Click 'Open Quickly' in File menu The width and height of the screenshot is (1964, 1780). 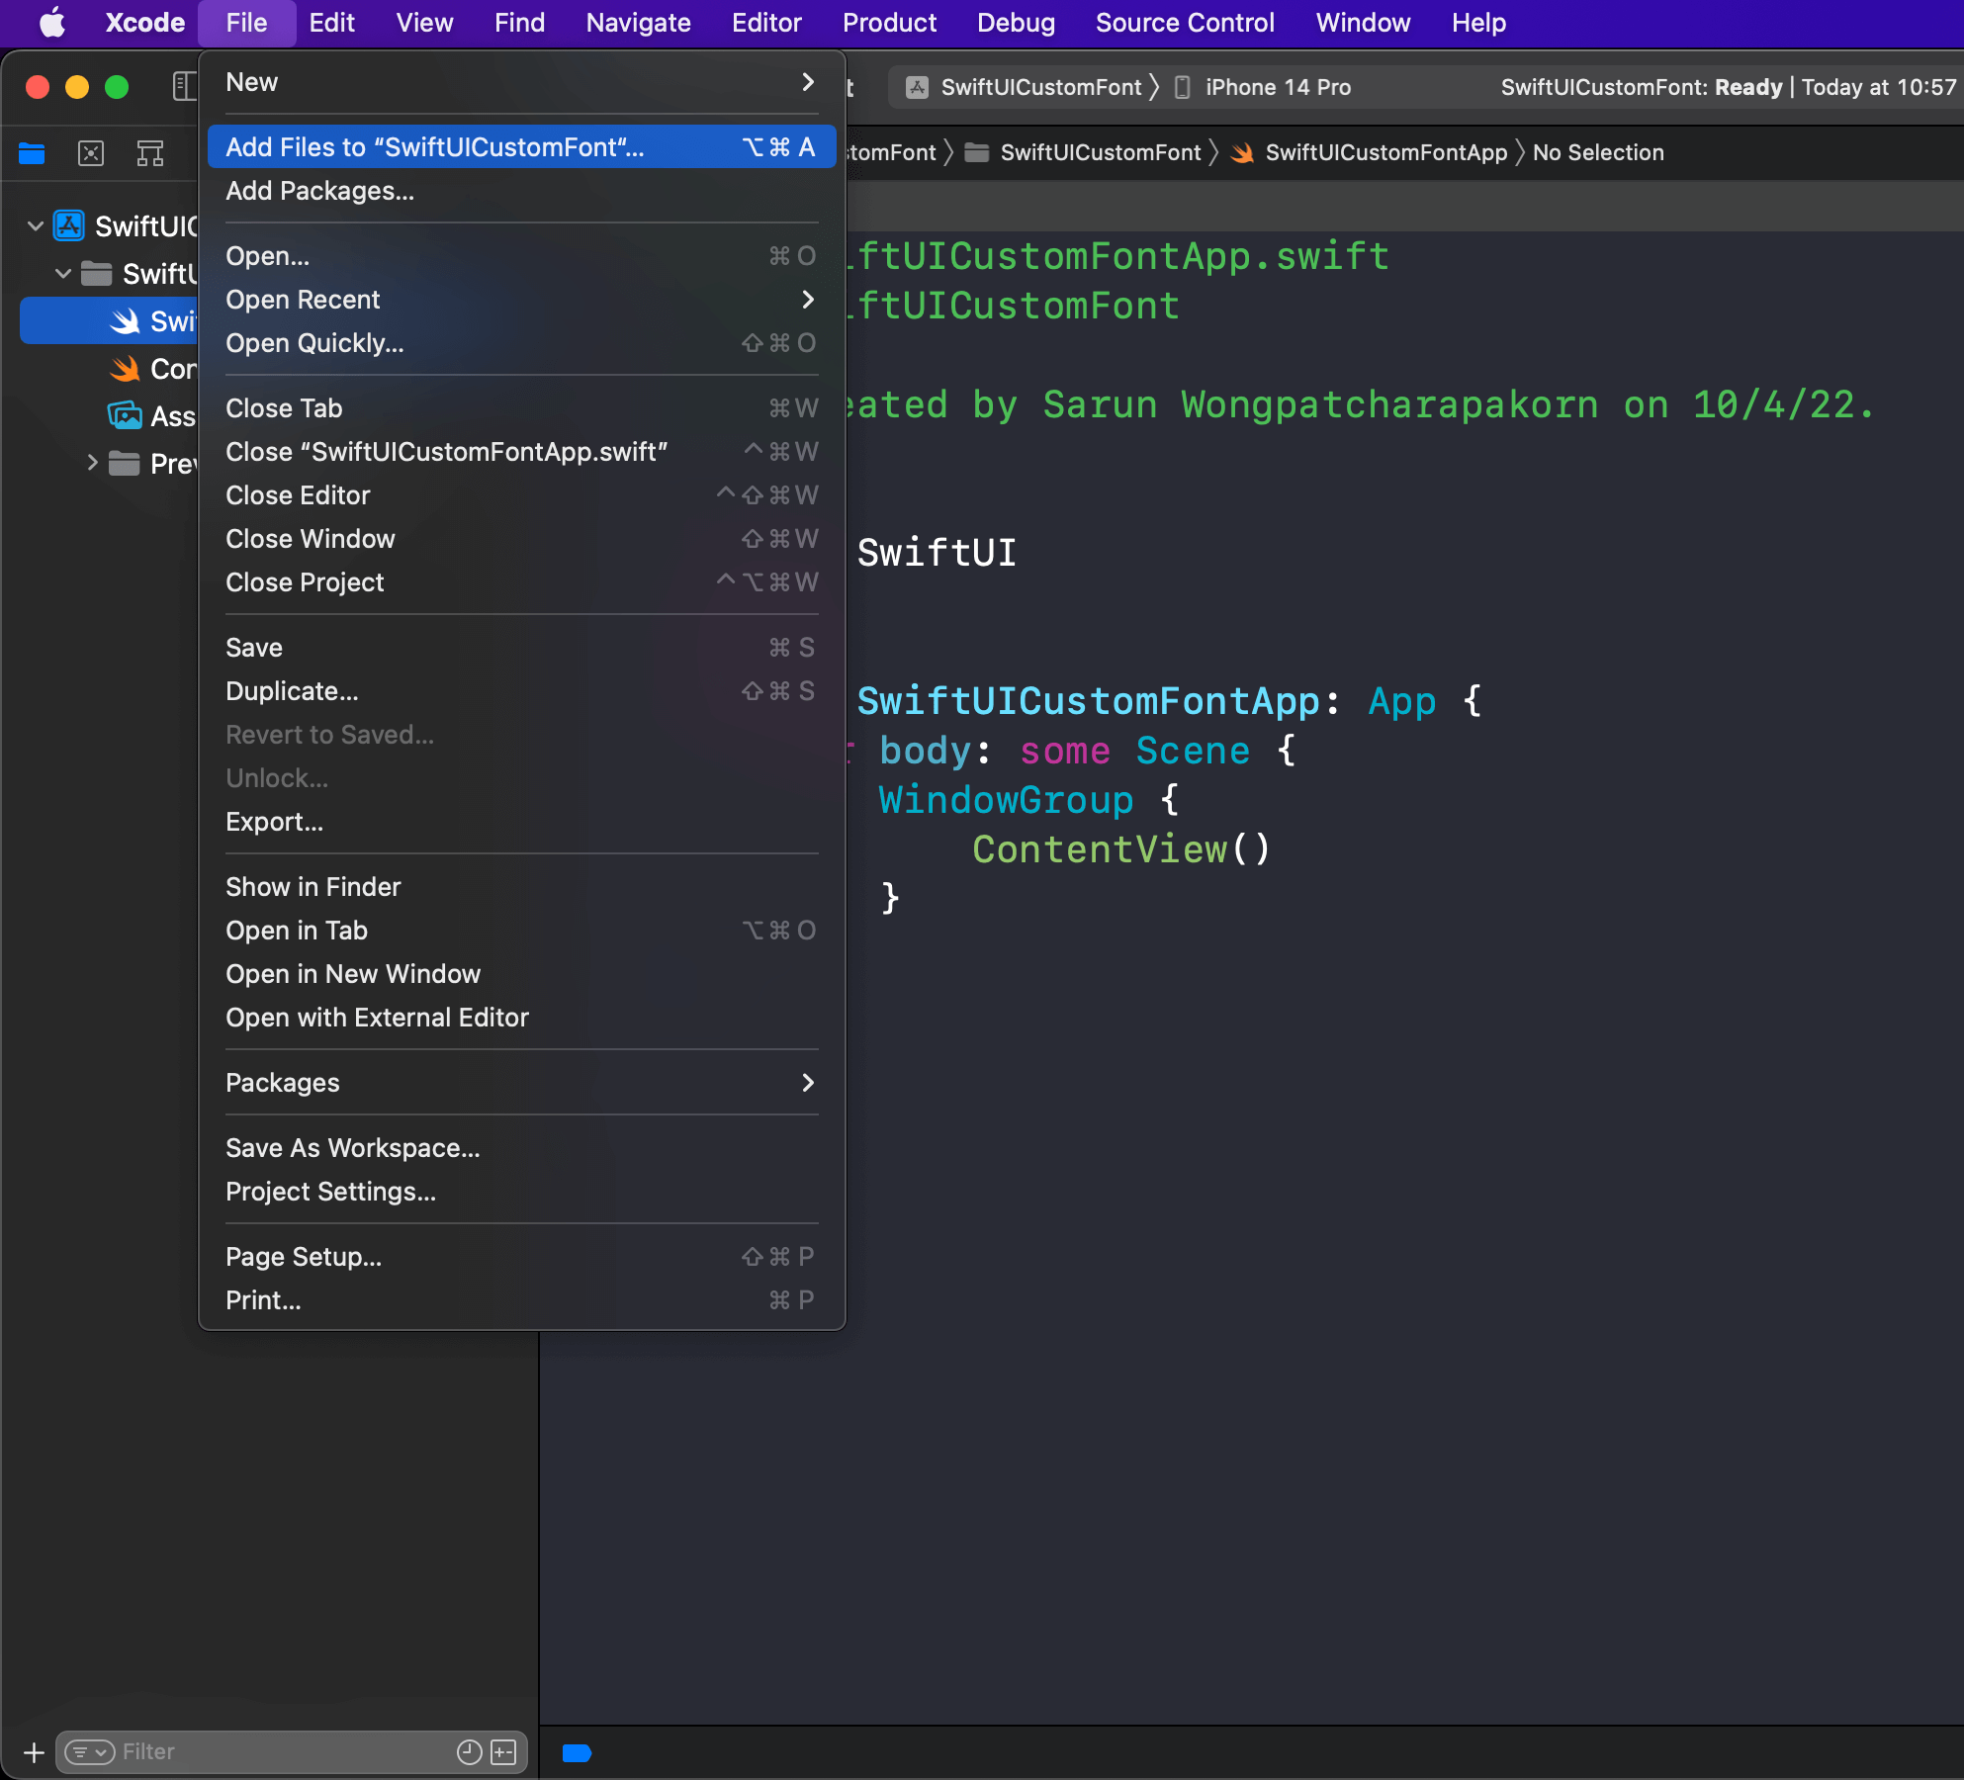[x=314, y=342]
